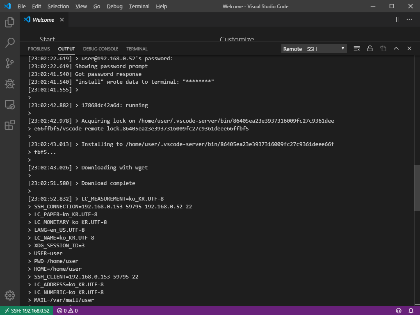The height and width of the screenshot is (315, 420).
Task: Switch to the TERMINAL tab
Action: tap(137, 49)
